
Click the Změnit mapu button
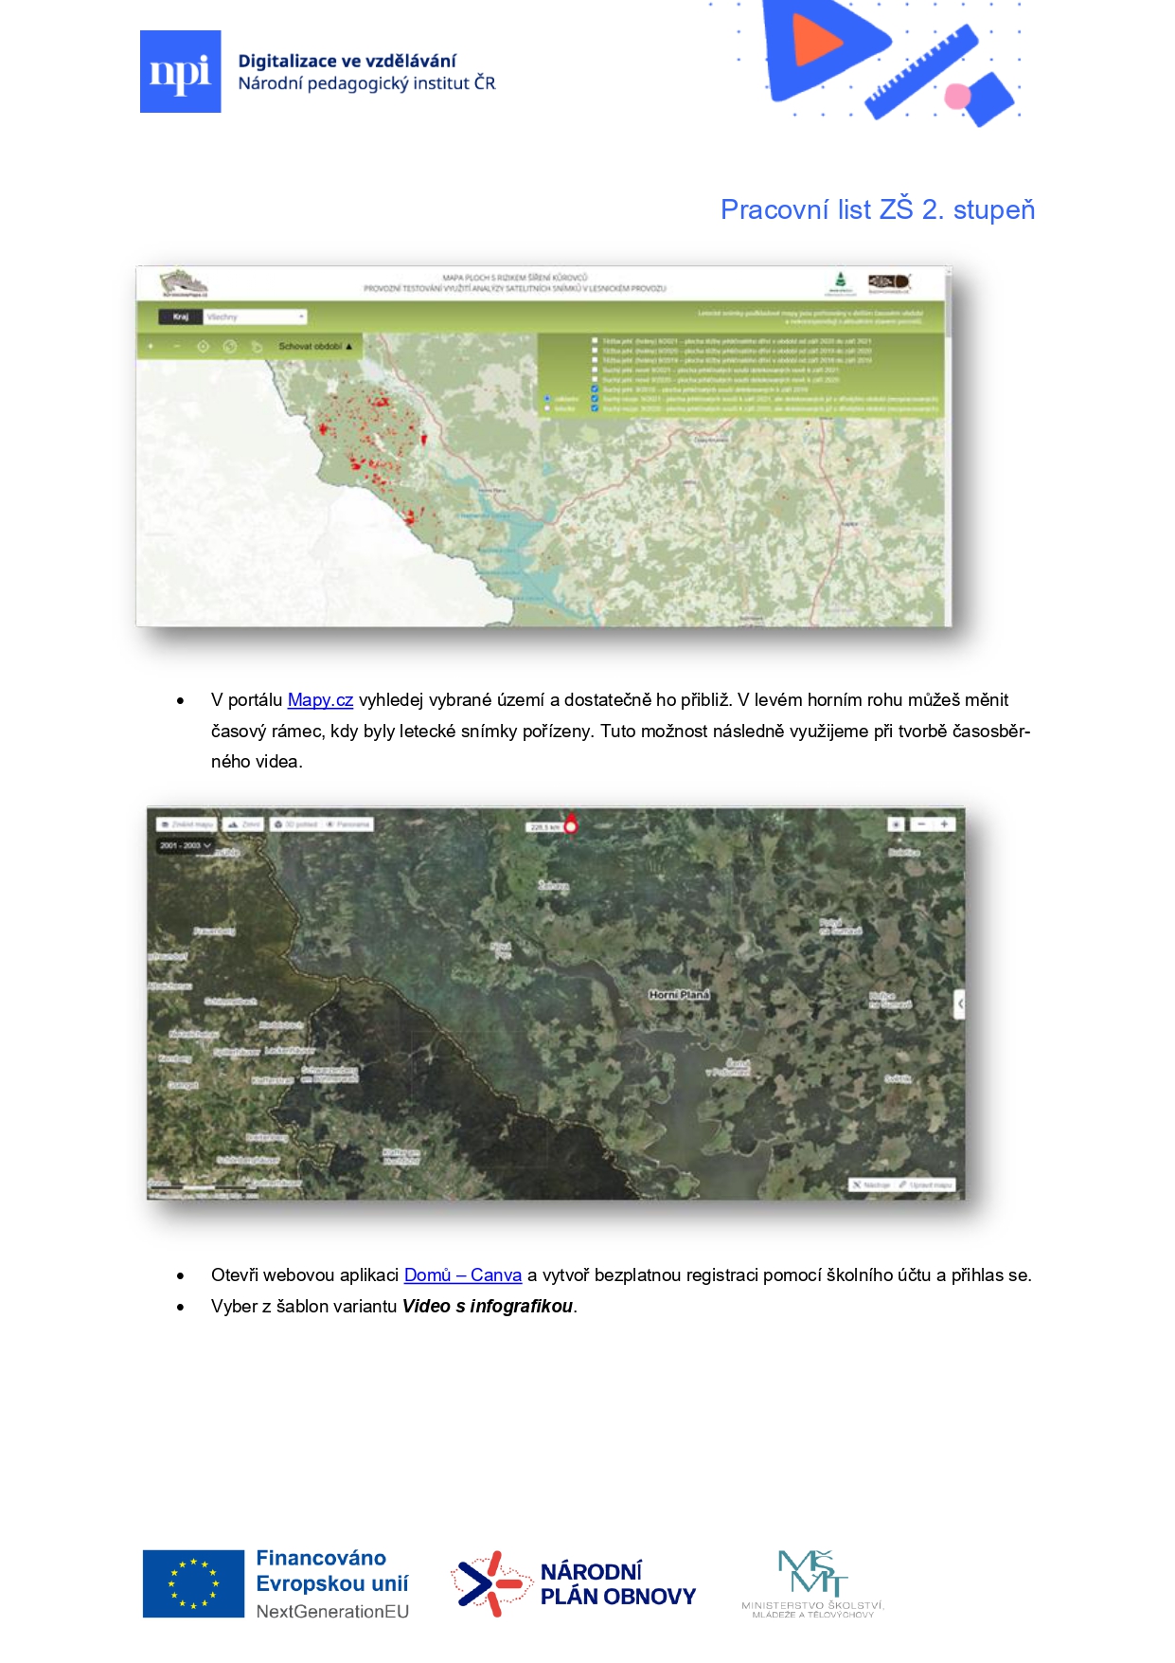click(187, 824)
